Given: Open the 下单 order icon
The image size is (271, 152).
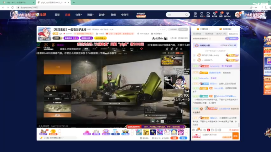Looking at the screenshot, I should pyautogui.click(x=116, y=132).
